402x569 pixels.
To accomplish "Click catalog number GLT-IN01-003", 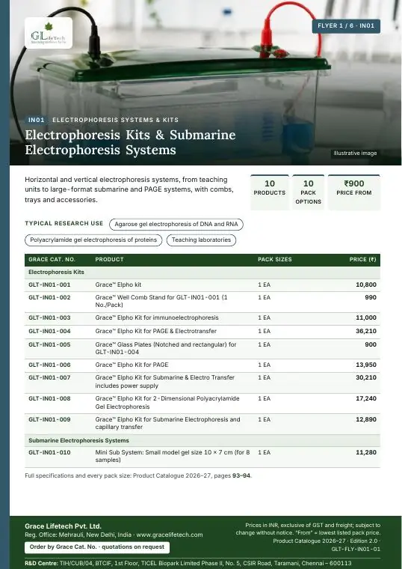I will click(x=49, y=318).
